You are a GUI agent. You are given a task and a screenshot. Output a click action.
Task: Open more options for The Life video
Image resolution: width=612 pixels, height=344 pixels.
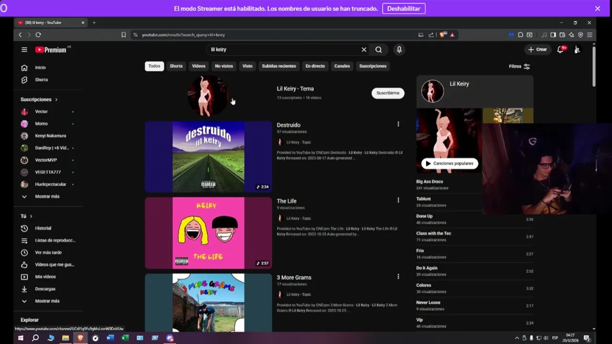(398, 200)
